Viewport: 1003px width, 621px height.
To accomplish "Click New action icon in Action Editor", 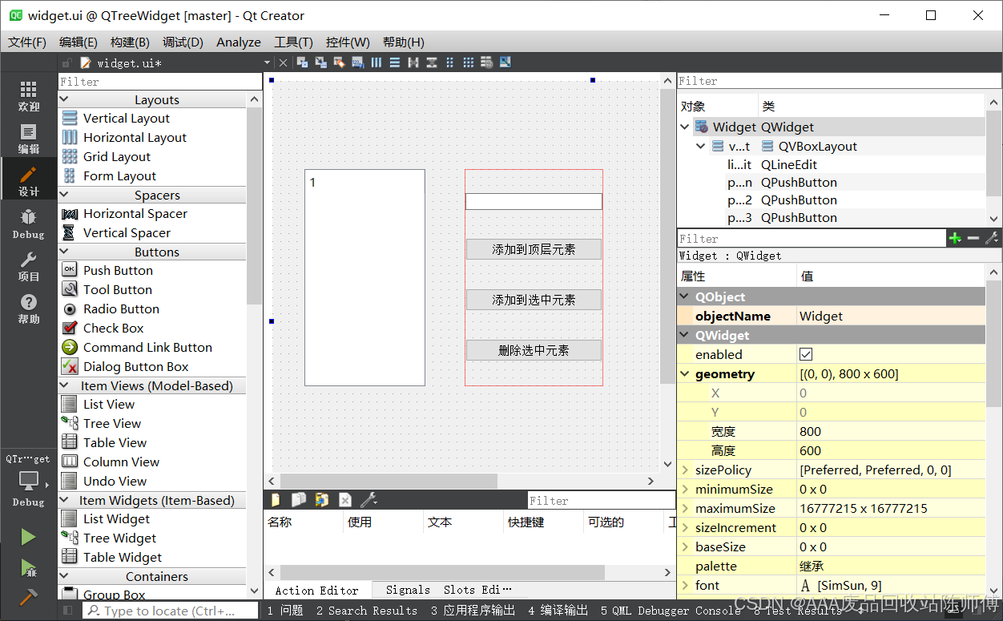I will [276, 500].
